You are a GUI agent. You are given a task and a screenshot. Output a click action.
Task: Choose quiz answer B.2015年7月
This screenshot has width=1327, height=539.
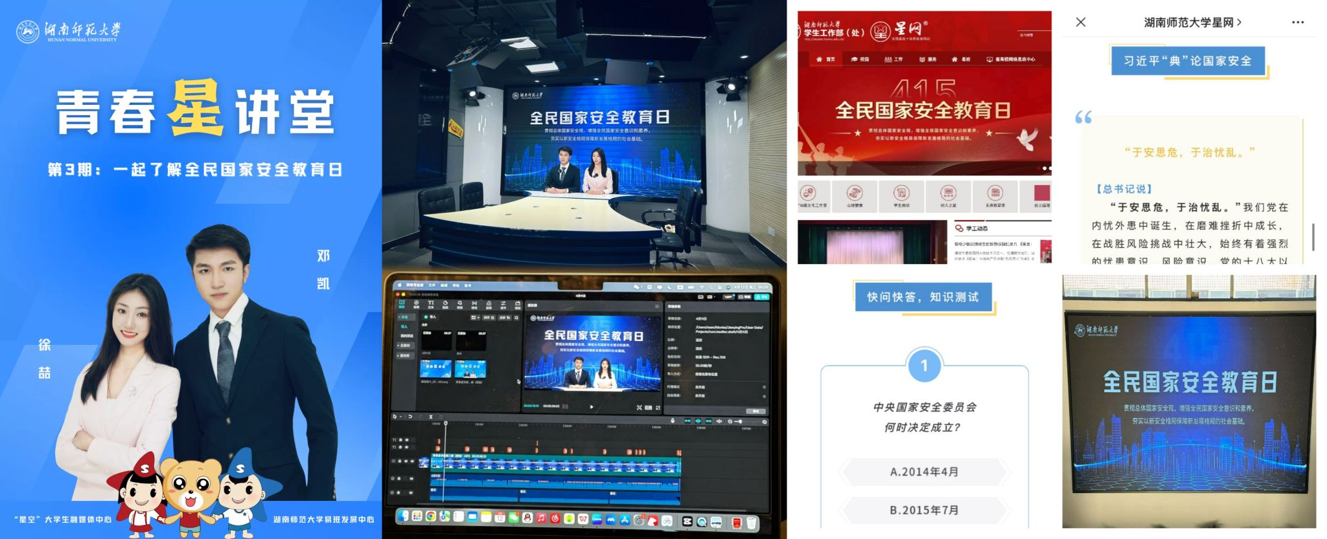tap(923, 510)
